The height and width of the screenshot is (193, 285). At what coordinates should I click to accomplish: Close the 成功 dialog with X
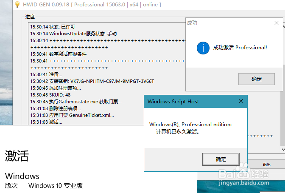(277, 23)
